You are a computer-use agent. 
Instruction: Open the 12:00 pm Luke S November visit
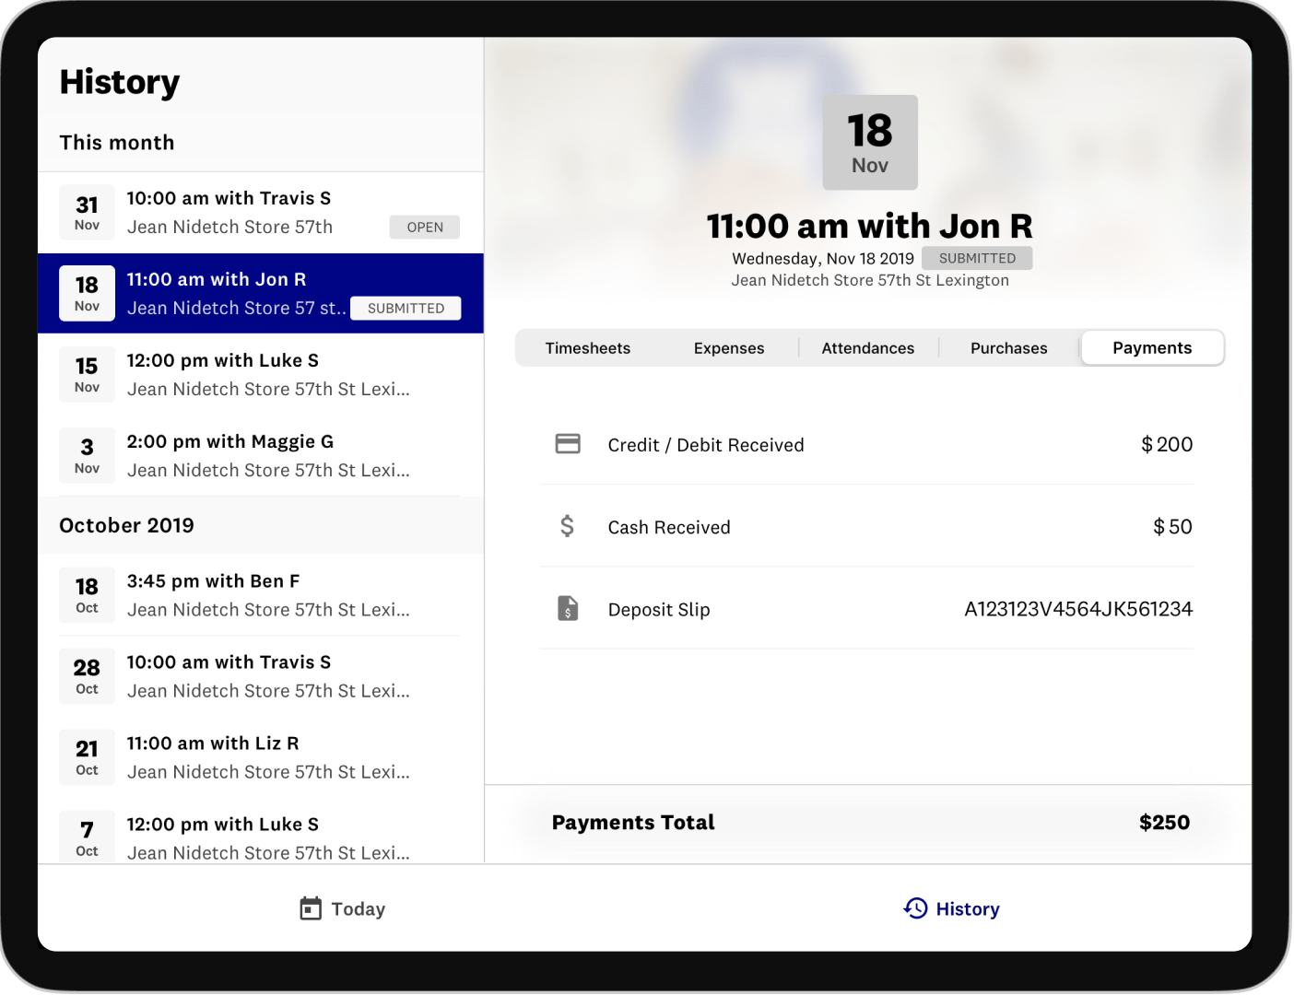click(x=267, y=374)
